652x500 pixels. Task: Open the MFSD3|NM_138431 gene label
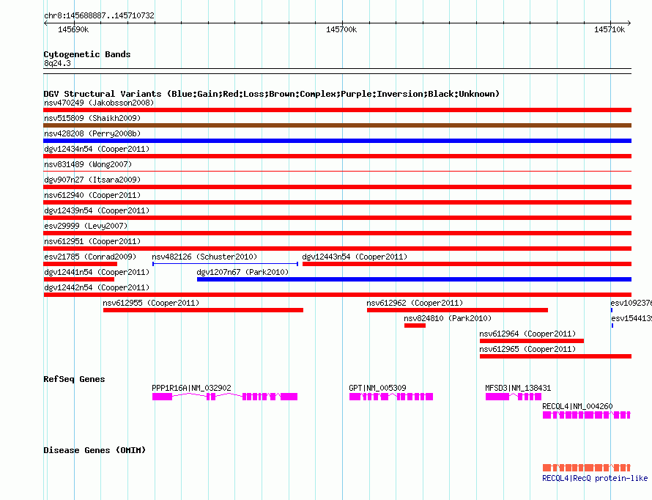(x=518, y=388)
